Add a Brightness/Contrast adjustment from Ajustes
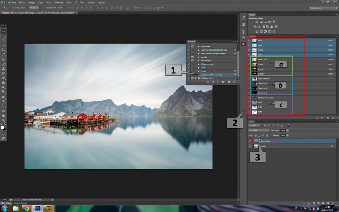This screenshot has width=339, height=212. coord(257,22)
